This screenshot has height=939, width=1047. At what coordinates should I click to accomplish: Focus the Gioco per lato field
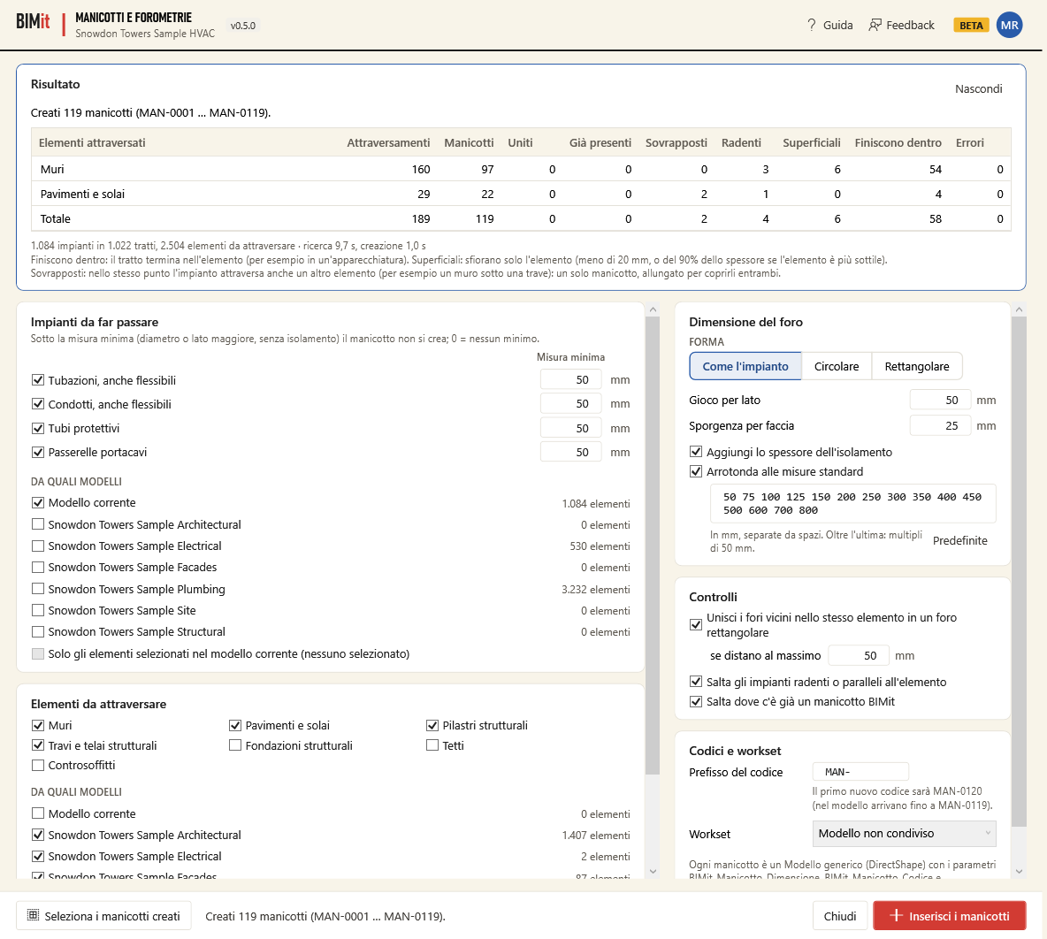(940, 400)
